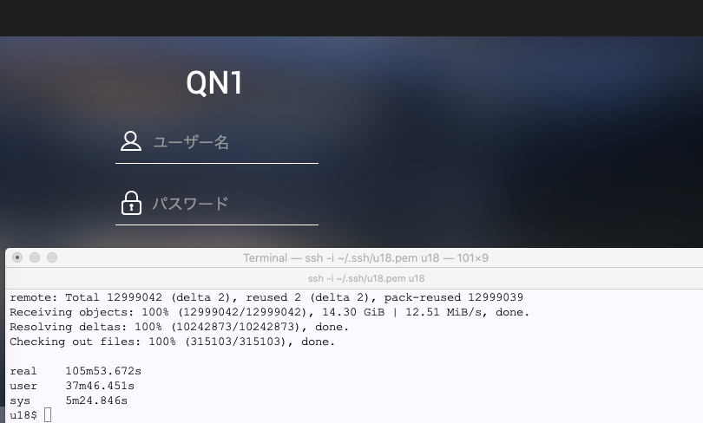Click the padlock icon beside password

(131, 203)
